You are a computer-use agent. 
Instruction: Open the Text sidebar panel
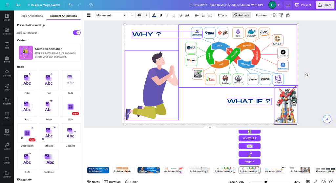pyautogui.click(x=7, y=45)
